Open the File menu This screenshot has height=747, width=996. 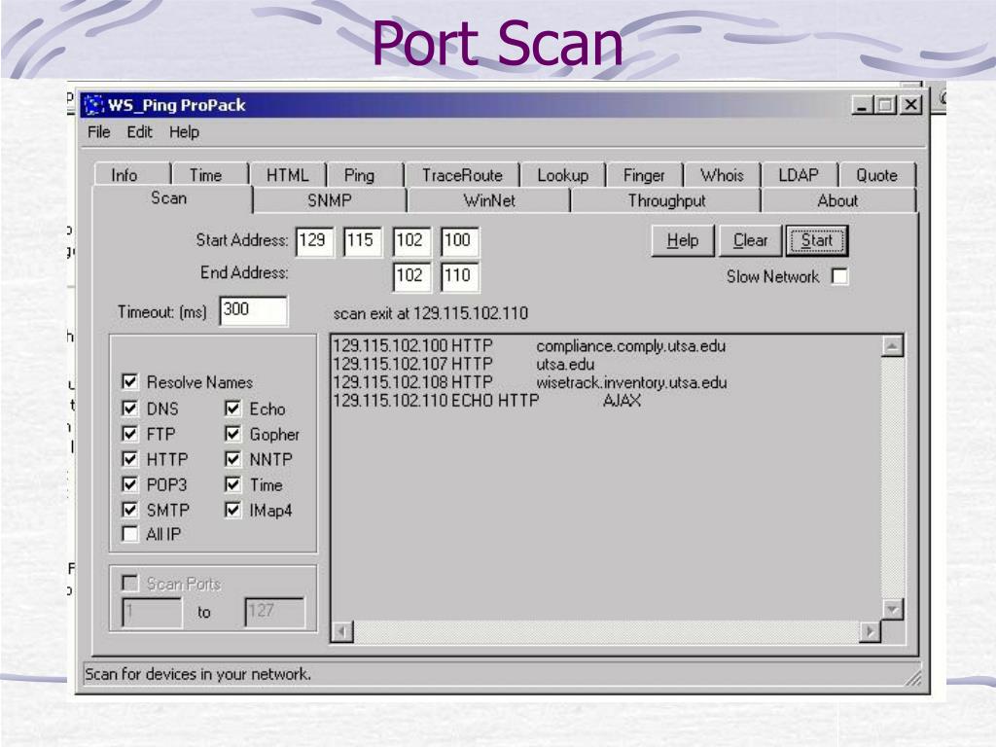(x=98, y=132)
